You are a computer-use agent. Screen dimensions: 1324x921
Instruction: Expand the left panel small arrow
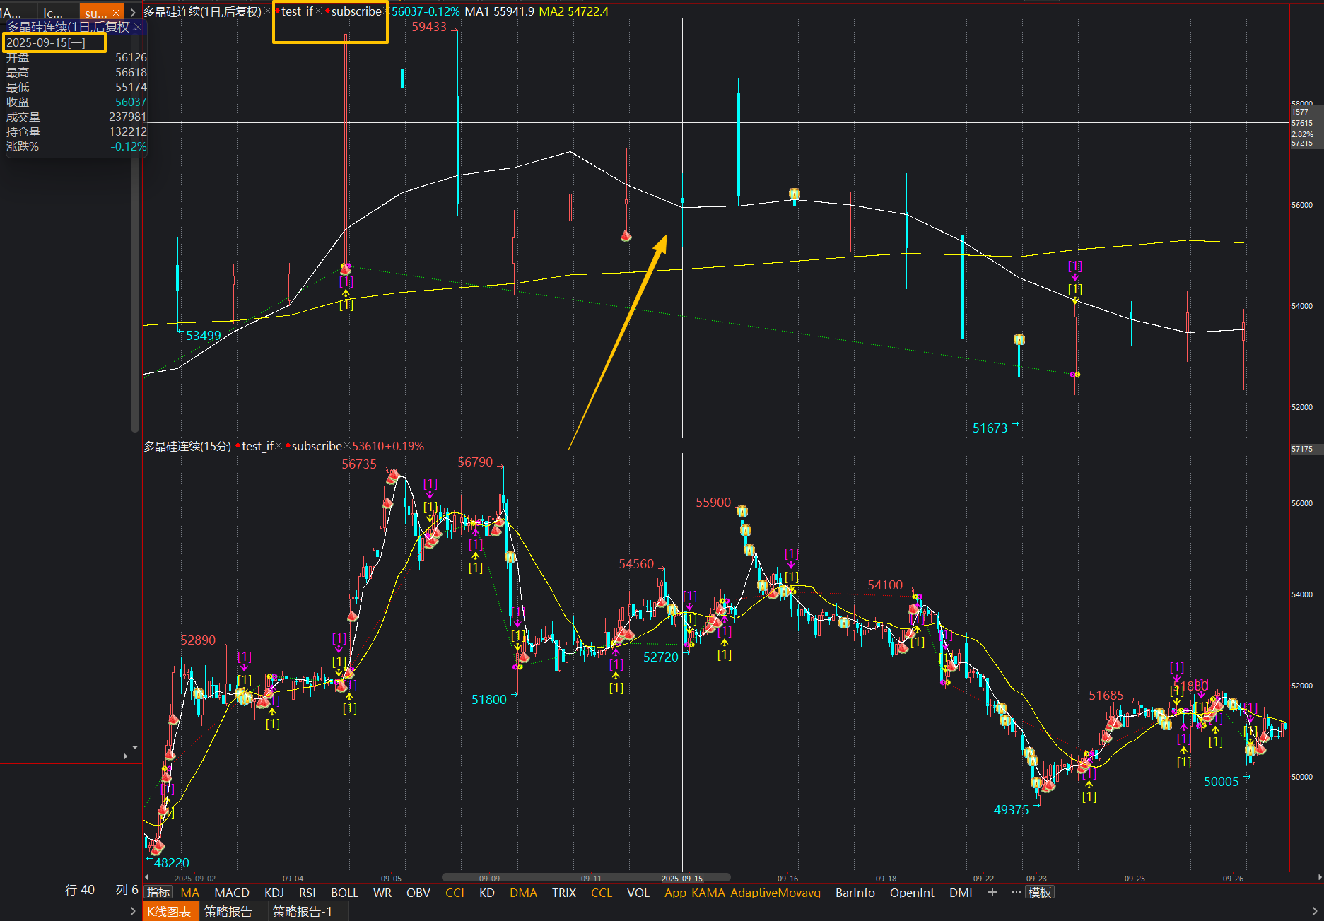(x=126, y=756)
